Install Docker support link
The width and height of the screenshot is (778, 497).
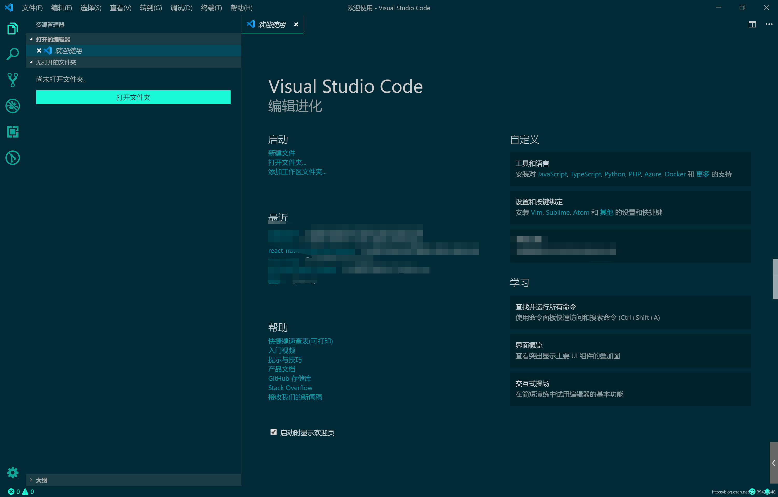click(675, 174)
